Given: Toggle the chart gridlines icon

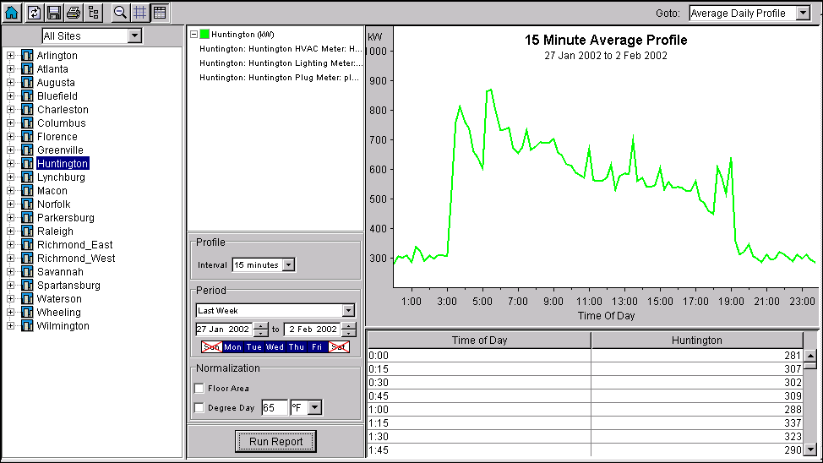Looking at the screenshot, I should point(140,13).
